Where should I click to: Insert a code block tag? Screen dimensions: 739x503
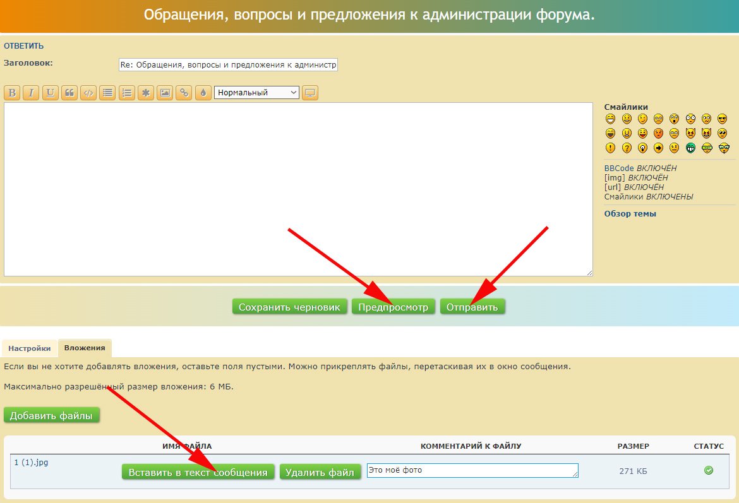[x=88, y=93]
